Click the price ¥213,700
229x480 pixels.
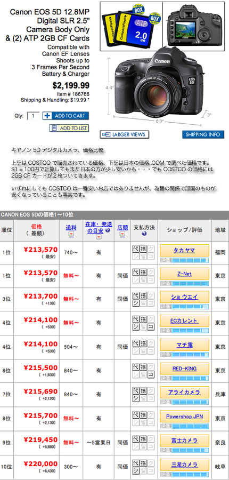click(x=40, y=296)
